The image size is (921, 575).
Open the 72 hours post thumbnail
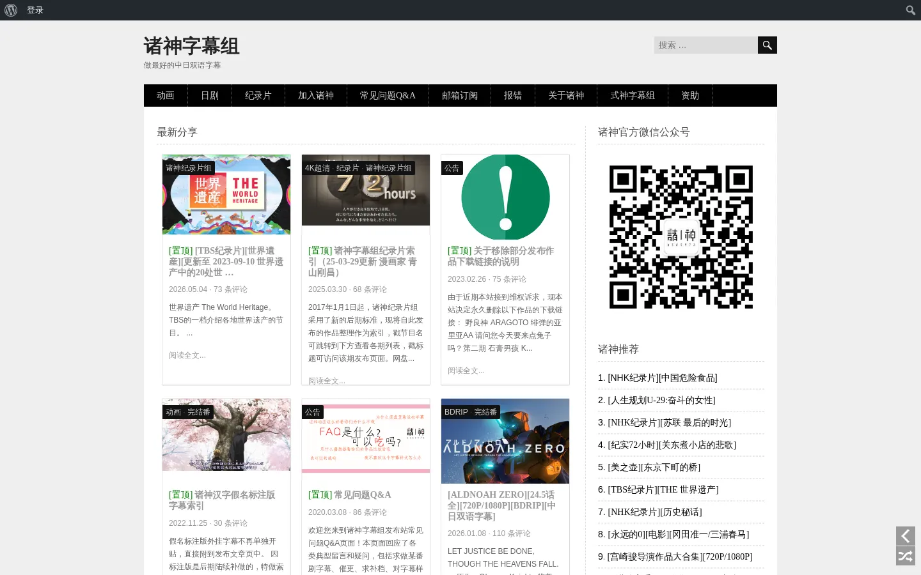[x=366, y=190]
